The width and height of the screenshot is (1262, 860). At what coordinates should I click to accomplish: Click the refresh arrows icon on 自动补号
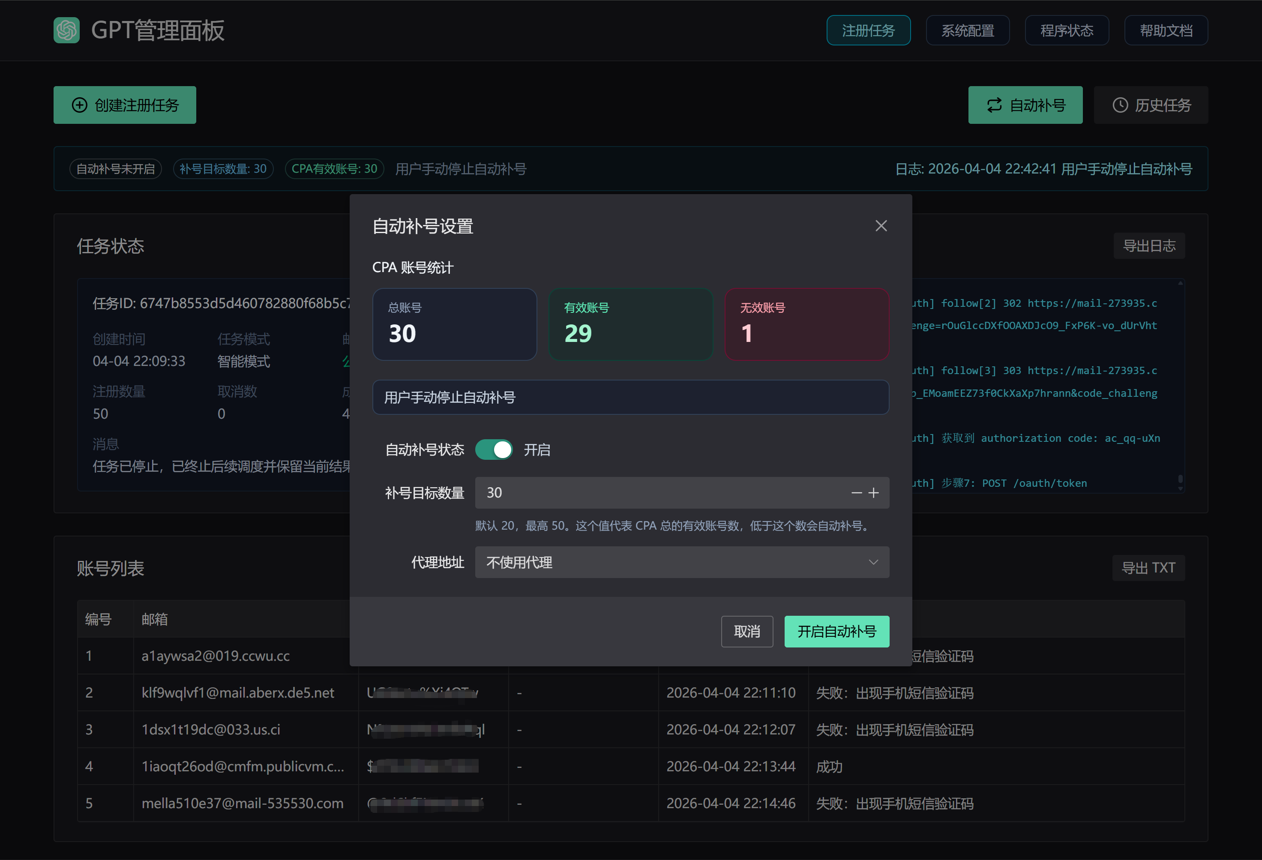[x=994, y=105]
